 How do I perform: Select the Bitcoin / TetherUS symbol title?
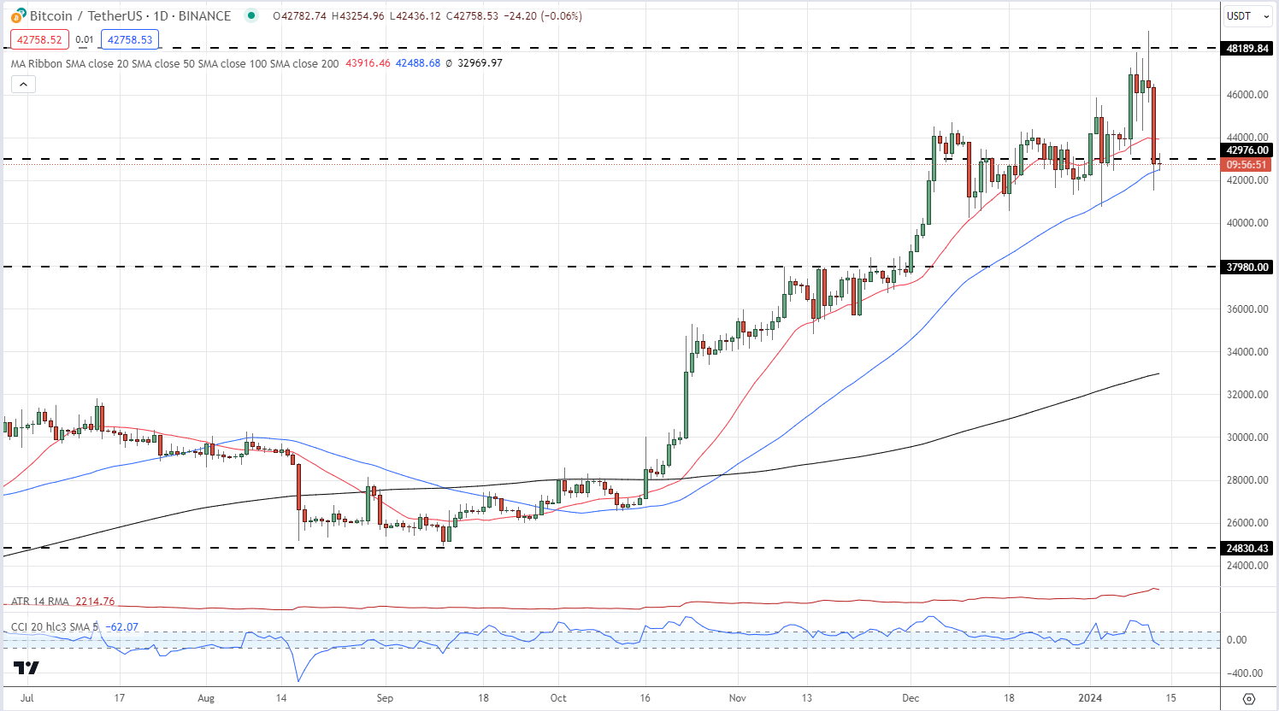pos(130,15)
